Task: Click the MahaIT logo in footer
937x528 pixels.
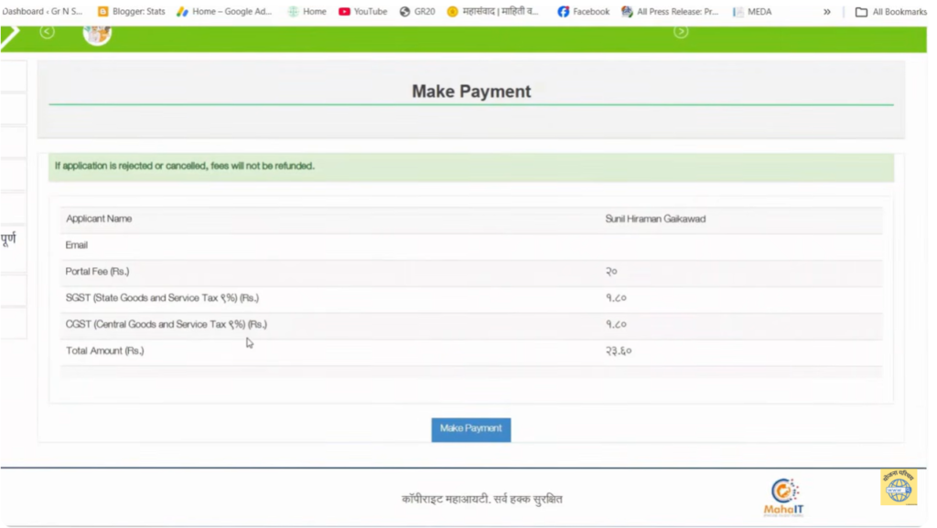Action: click(784, 497)
